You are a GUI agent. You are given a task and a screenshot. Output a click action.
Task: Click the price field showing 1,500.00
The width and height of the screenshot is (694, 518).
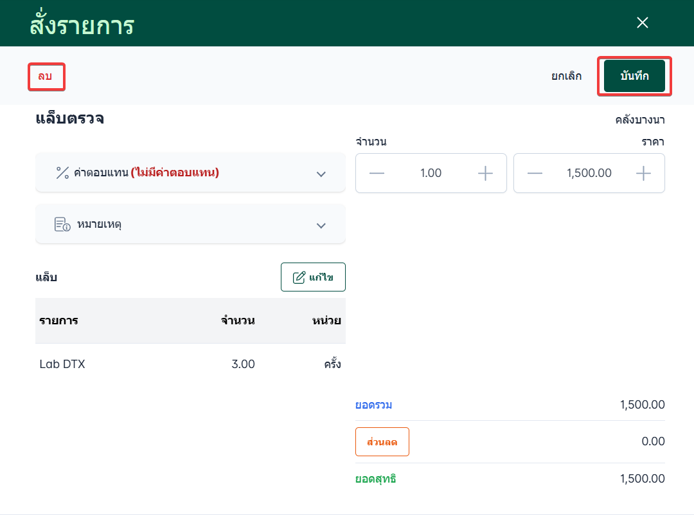[x=589, y=173]
